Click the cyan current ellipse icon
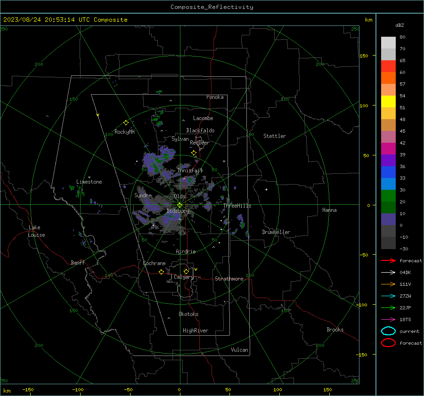This screenshot has height=396, width=424. coord(388,331)
